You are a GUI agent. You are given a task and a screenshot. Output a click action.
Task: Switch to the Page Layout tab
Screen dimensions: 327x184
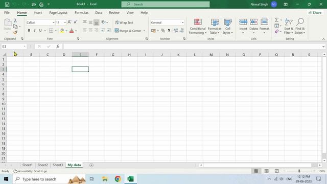[x=58, y=12]
